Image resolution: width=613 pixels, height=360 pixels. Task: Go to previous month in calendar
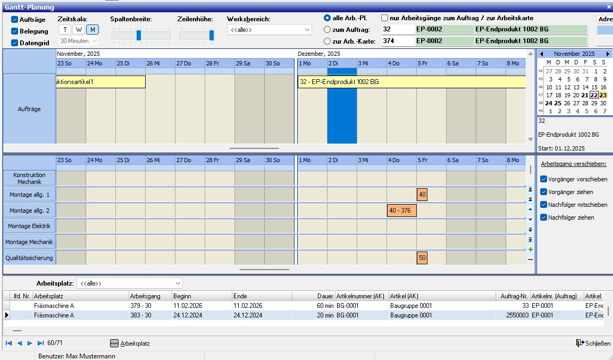542,54
